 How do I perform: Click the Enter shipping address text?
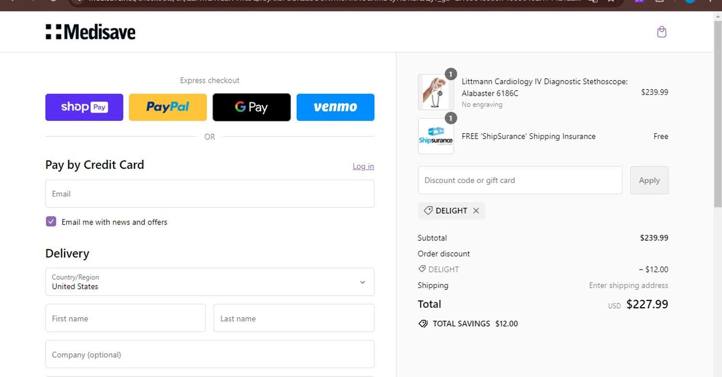(x=629, y=286)
